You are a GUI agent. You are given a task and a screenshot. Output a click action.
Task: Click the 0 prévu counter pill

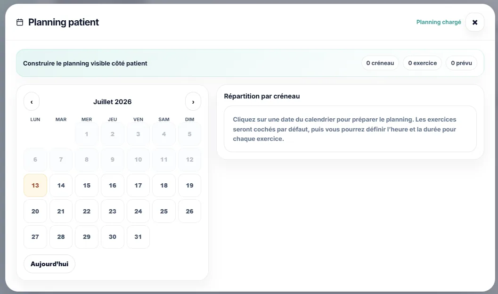coord(461,63)
